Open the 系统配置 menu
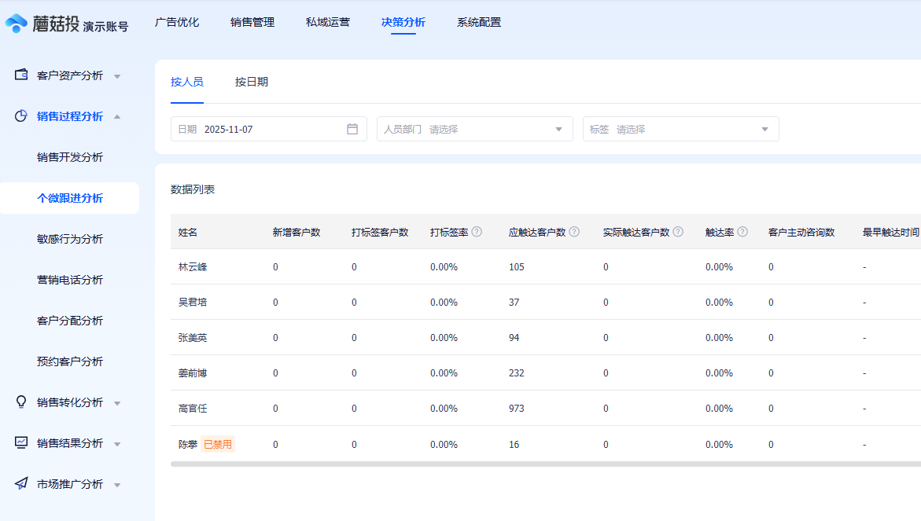The height and width of the screenshot is (521, 921). coord(477,23)
